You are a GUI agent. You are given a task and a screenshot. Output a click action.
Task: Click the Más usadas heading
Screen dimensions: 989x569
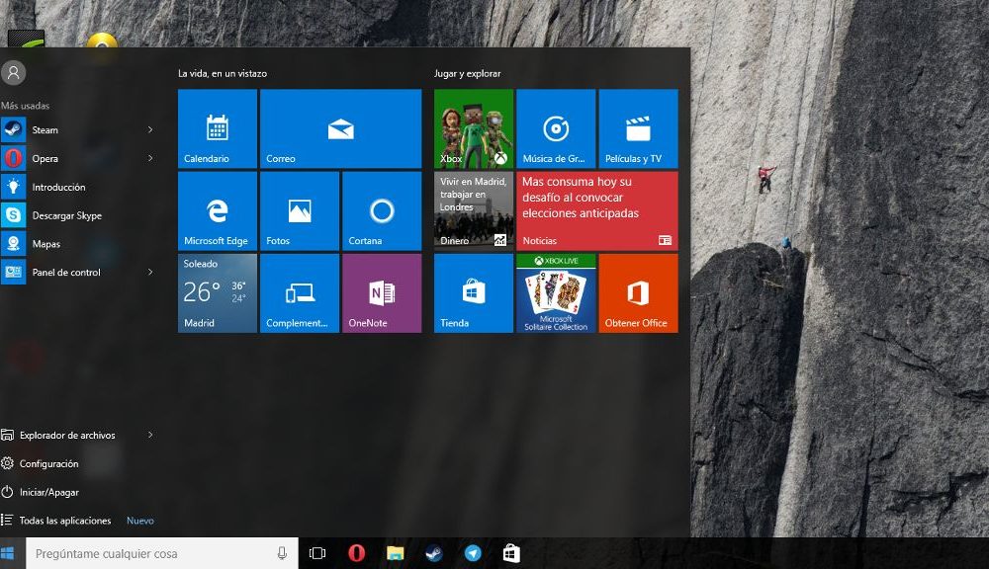26,106
